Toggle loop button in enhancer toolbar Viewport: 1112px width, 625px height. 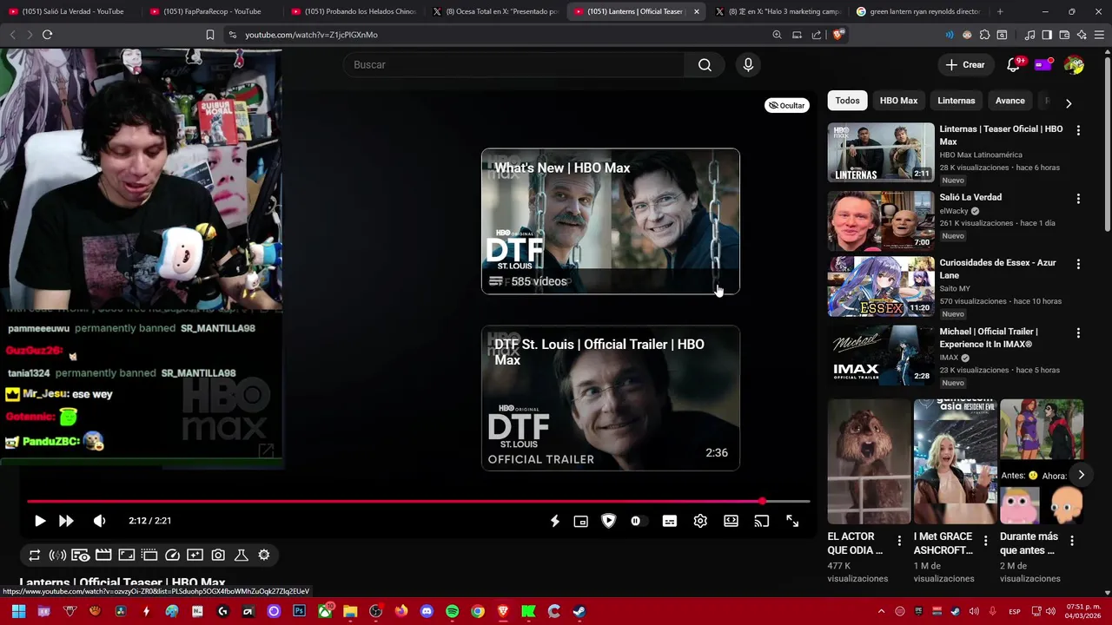[x=35, y=555]
